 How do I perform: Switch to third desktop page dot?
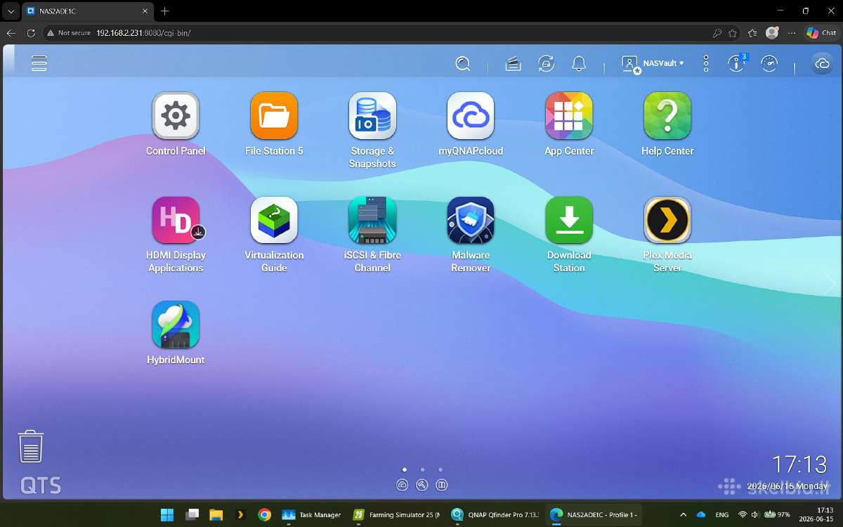point(440,469)
